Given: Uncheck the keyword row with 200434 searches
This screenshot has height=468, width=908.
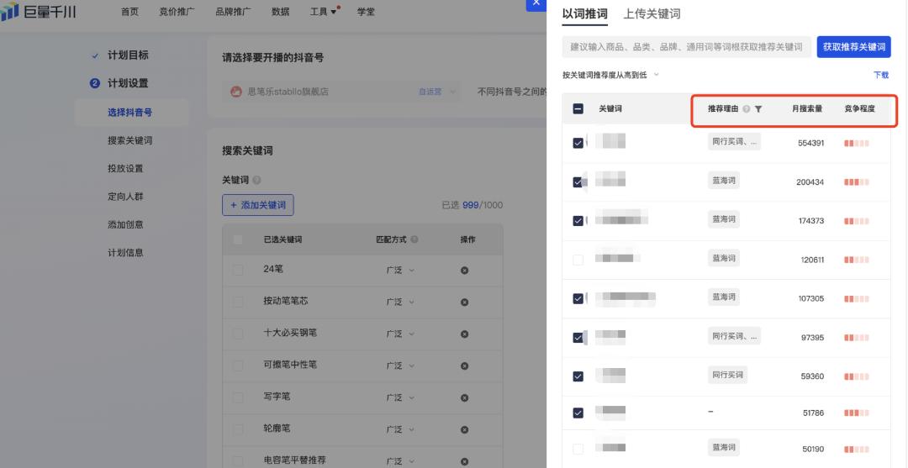Looking at the screenshot, I should [578, 181].
